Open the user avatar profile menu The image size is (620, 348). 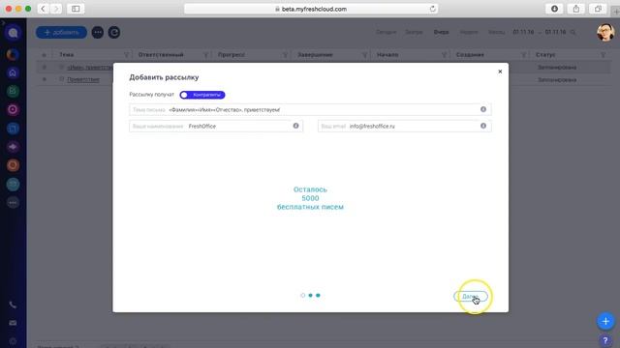[604, 32]
